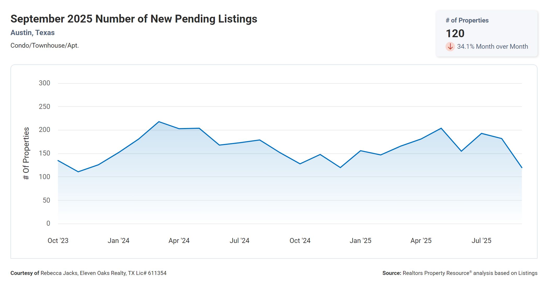Click the "Apr '25" x-axis label

[421, 241]
